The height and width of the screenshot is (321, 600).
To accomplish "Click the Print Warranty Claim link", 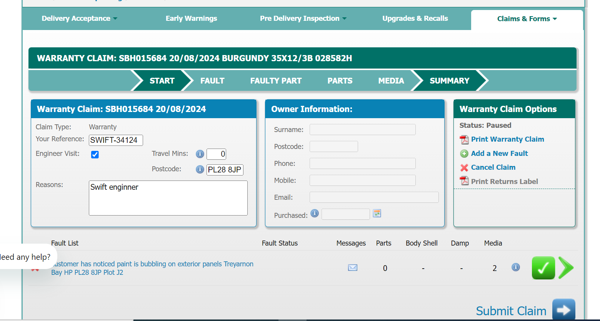I will coord(508,139).
